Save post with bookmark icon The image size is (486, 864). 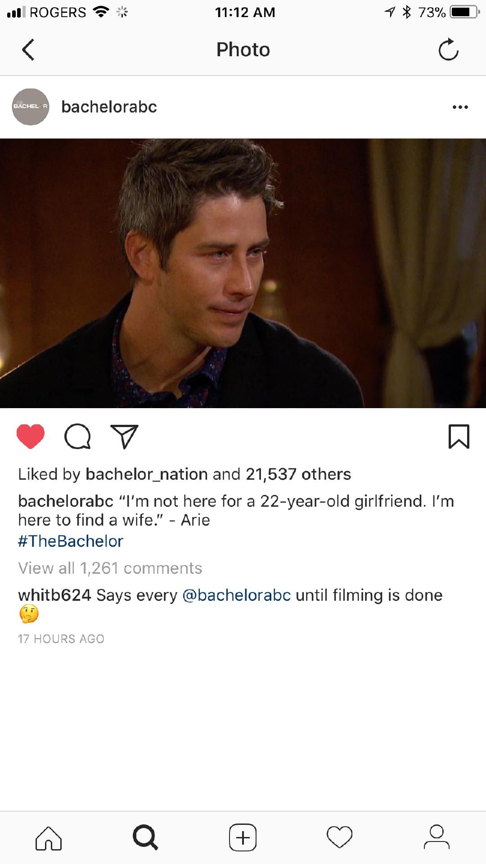459,436
